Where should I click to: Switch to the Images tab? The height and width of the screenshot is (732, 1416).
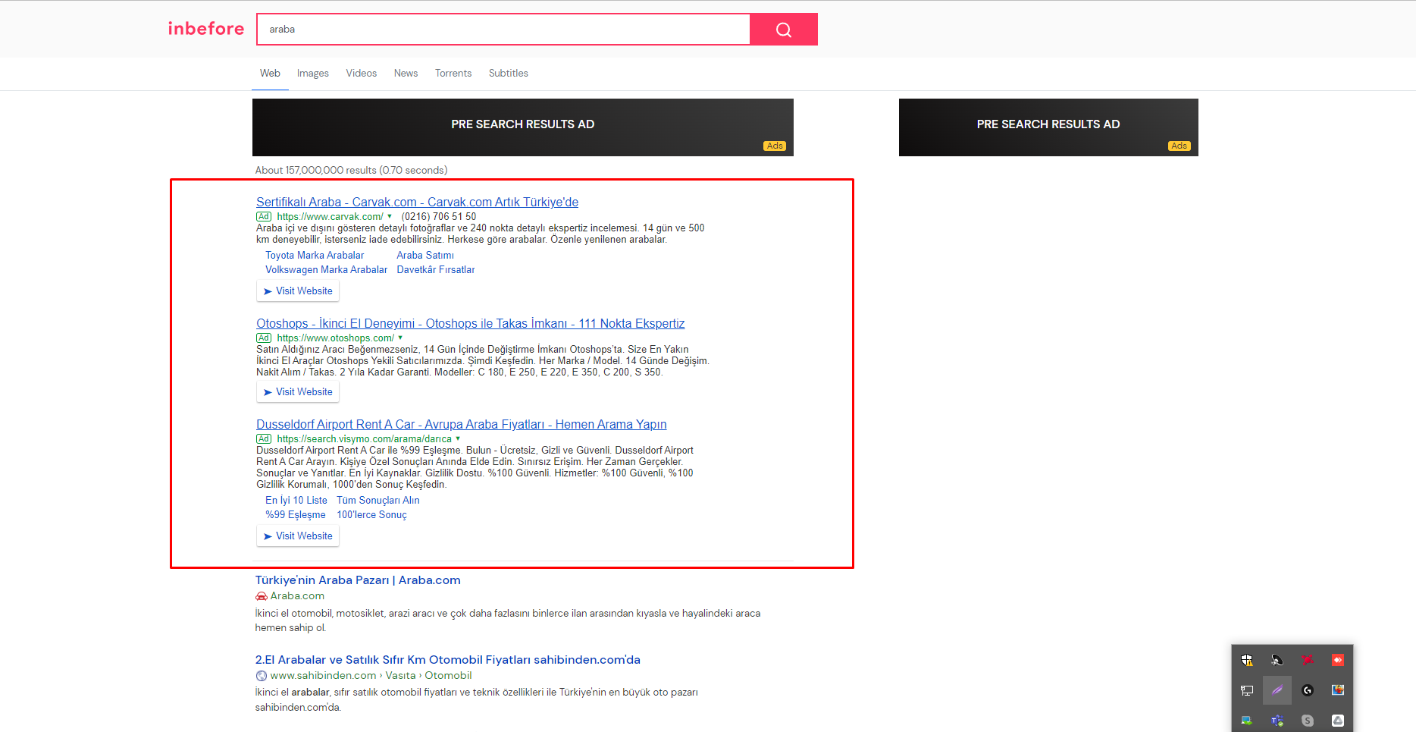click(313, 74)
